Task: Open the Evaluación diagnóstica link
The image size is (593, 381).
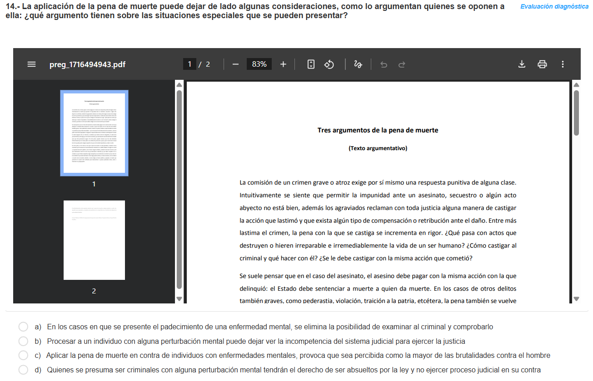Action: (554, 7)
